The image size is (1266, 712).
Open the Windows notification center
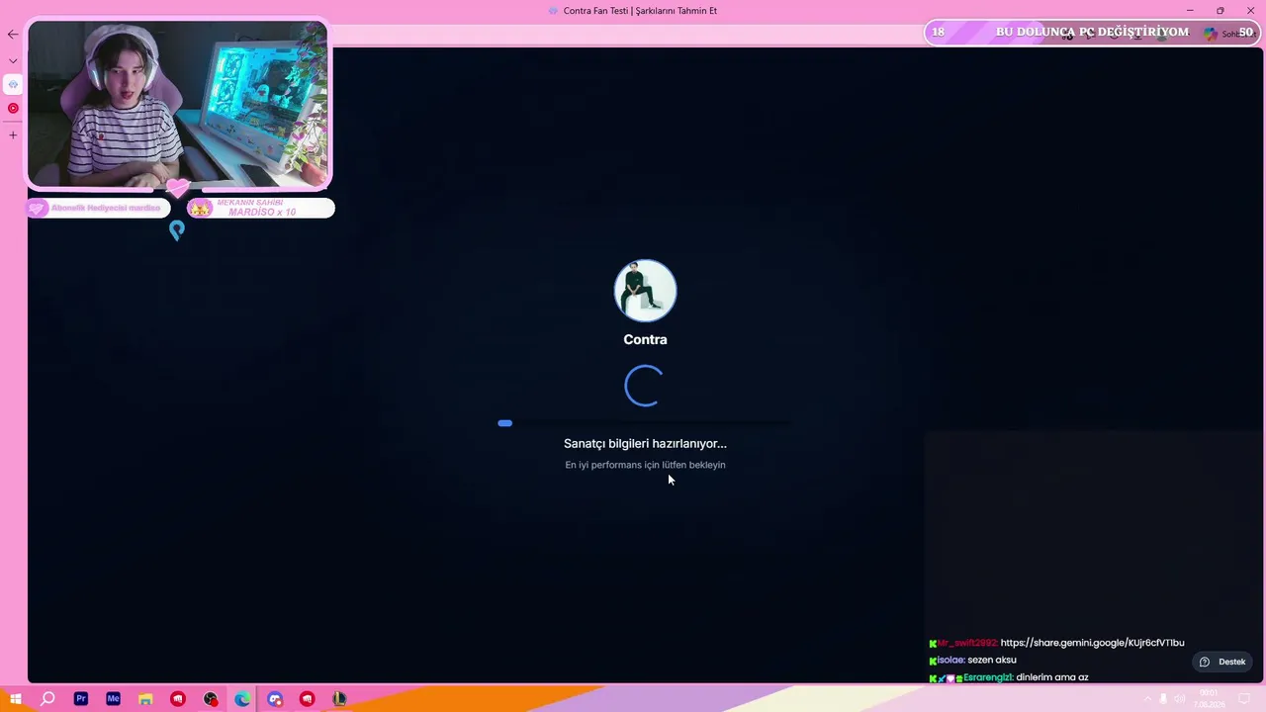[1244, 699]
